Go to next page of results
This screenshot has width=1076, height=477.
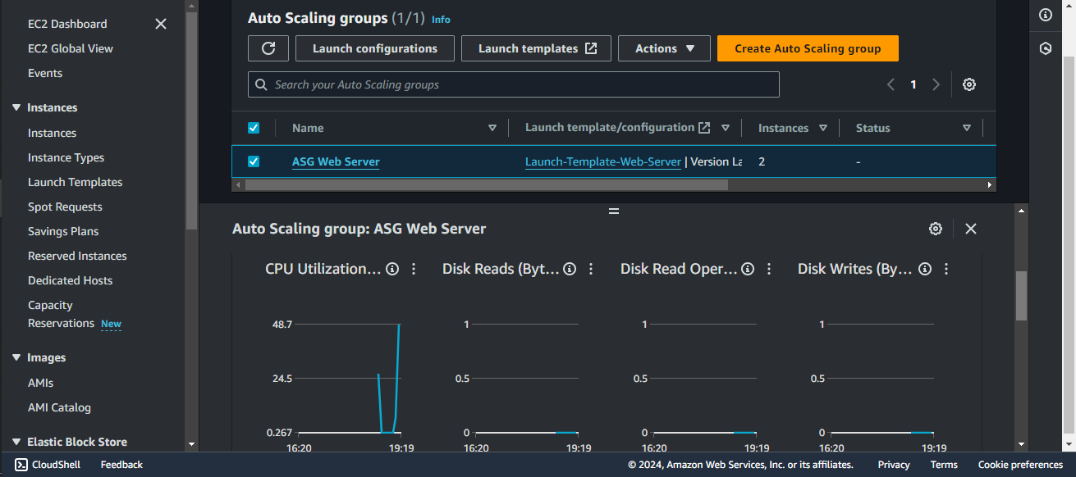point(936,84)
